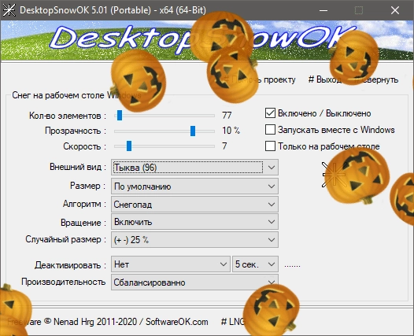Click the Скорость slider thumb
This screenshot has width=414, height=336.
click(129, 146)
